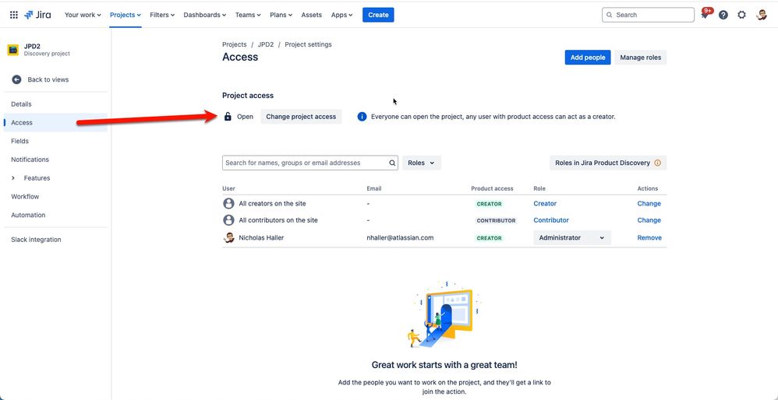The image size is (778, 400).
Task: Click the names, groups or email search field
Action: pyautogui.click(x=310, y=163)
